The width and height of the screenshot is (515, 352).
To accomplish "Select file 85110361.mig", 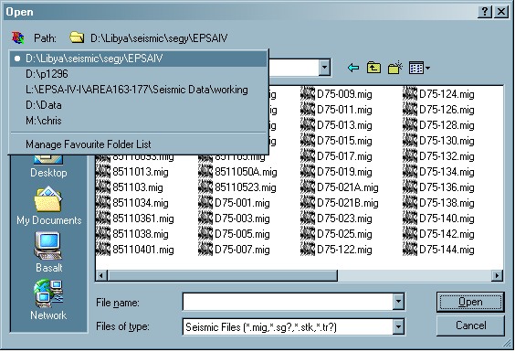I will coord(134,219).
